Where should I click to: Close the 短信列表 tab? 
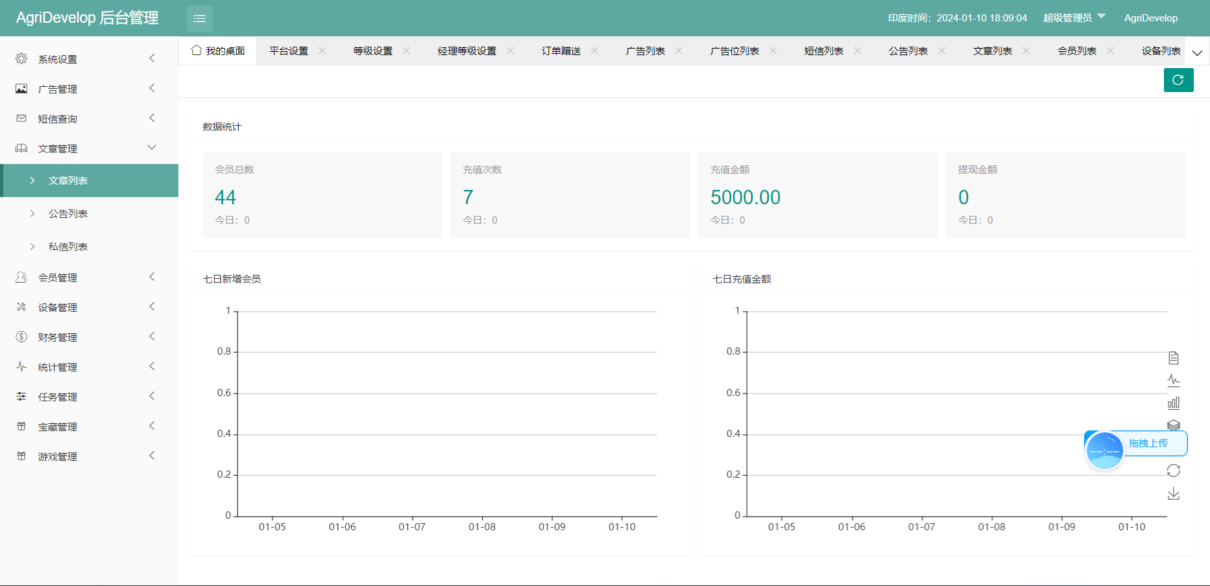pos(858,51)
